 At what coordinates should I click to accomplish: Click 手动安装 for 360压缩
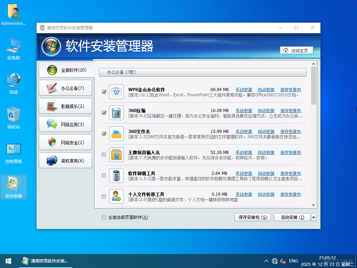point(244,110)
